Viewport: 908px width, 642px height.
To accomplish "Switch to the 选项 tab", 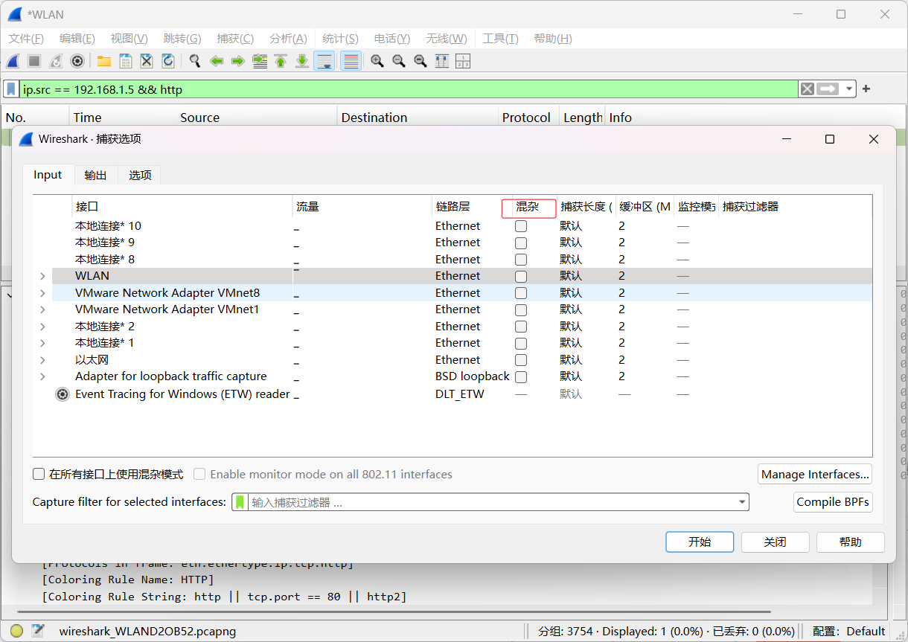I will pos(140,176).
